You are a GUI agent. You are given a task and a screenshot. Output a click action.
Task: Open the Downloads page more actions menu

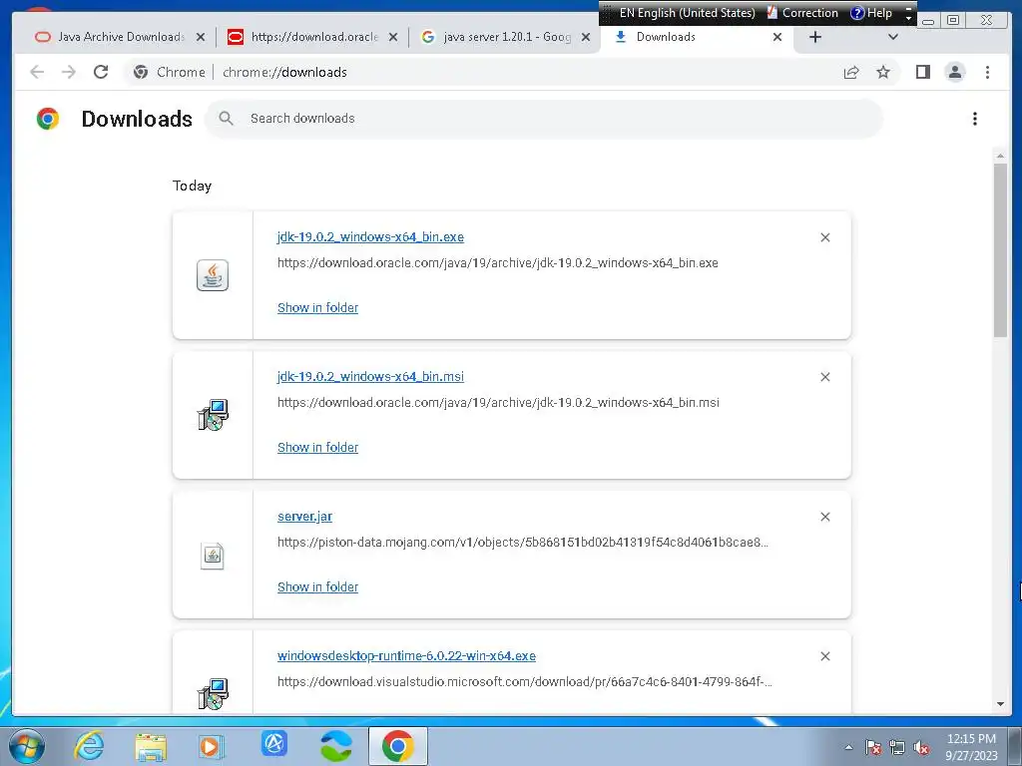click(974, 119)
